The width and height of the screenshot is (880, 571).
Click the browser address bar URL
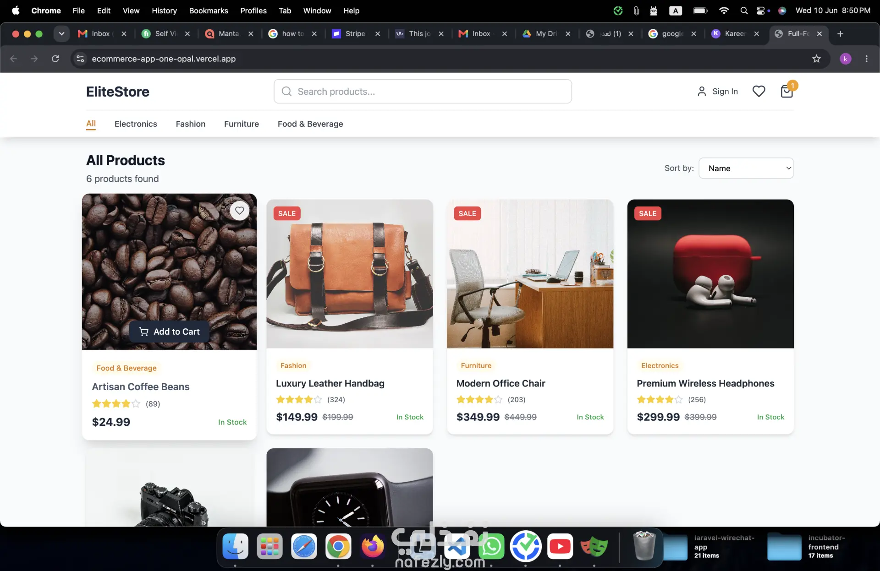click(164, 59)
